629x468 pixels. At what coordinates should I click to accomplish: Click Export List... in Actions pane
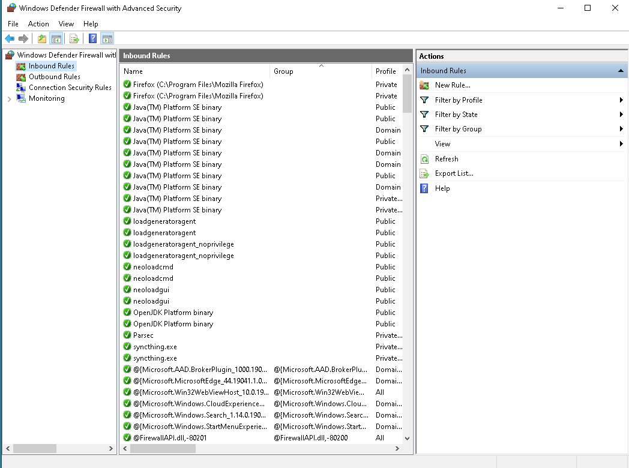(x=454, y=173)
